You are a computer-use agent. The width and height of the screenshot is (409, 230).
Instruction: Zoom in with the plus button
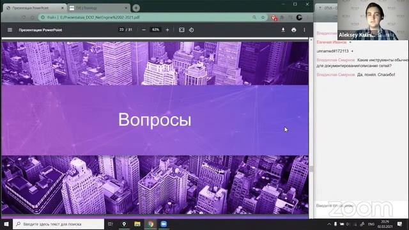click(x=167, y=30)
